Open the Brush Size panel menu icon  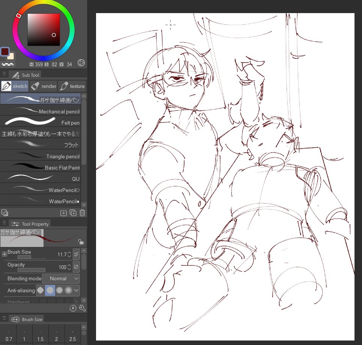pyautogui.click(x=4, y=318)
